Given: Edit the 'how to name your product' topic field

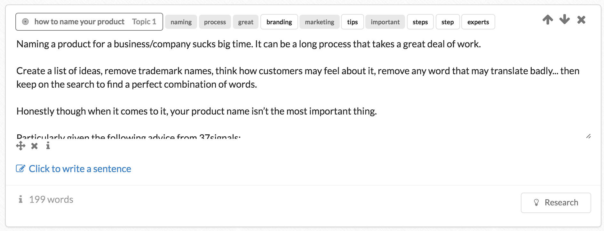Looking at the screenshot, I should pos(89,22).
